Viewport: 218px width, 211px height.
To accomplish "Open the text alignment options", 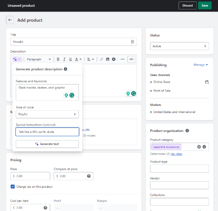I will [x=90, y=59].
